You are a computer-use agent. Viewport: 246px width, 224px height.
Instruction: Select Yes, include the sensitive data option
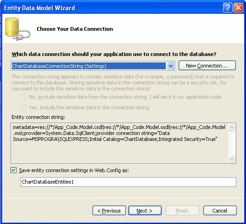[23, 107]
